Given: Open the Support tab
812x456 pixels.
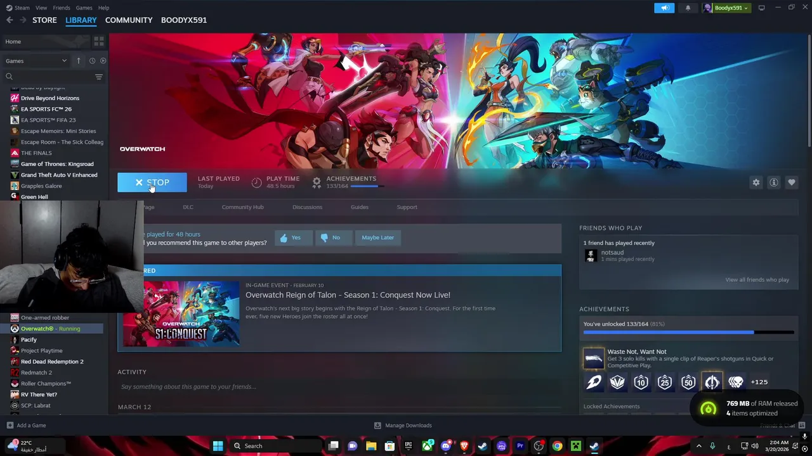Looking at the screenshot, I should pos(407,207).
